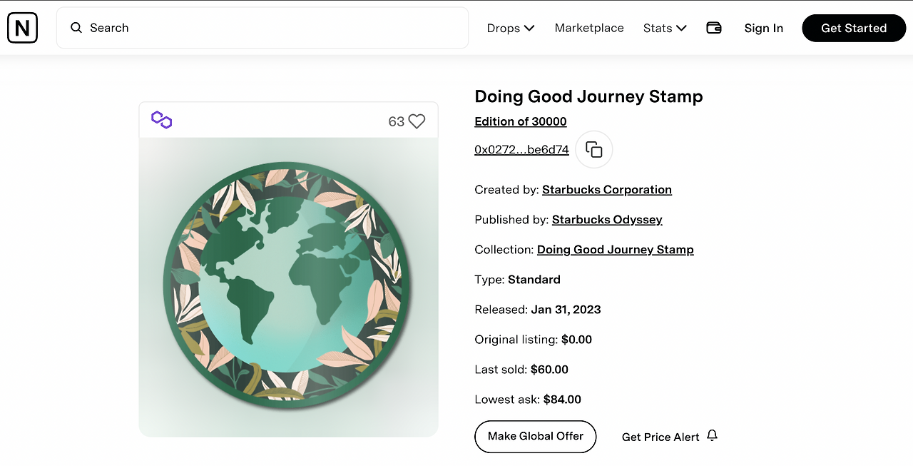
Task: Open Doing Good Journey Stamp collection link
Action: pyautogui.click(x=615, y=250)
